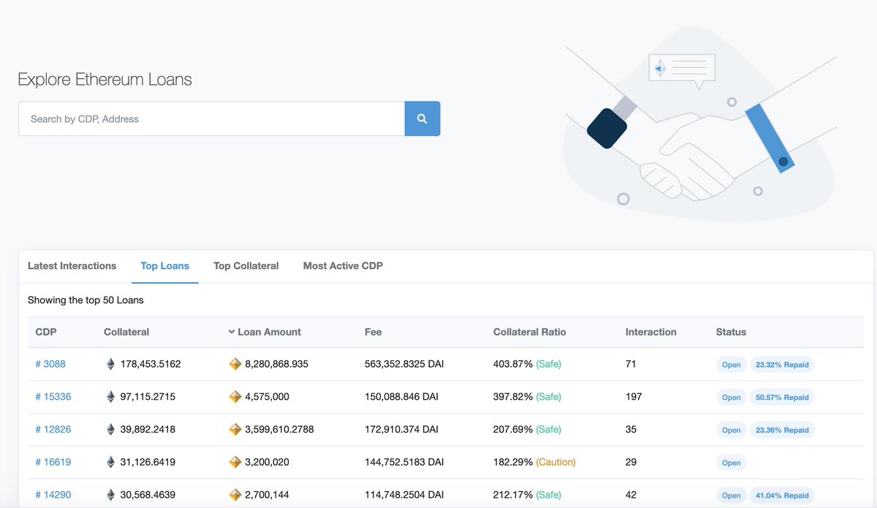Screen dimensions: 877x508
Task: Click collateral ratio 403.87% (Safe)
Action: coord(527,364)
